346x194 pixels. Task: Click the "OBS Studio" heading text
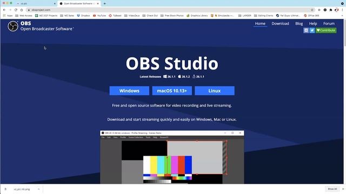pos(172,64)
